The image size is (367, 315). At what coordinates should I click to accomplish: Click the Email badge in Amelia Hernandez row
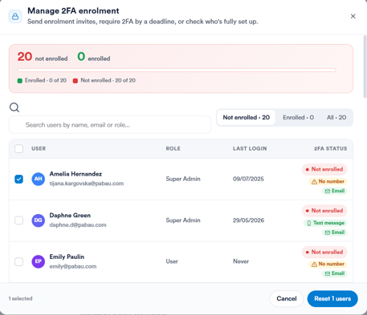click(335, 191)
